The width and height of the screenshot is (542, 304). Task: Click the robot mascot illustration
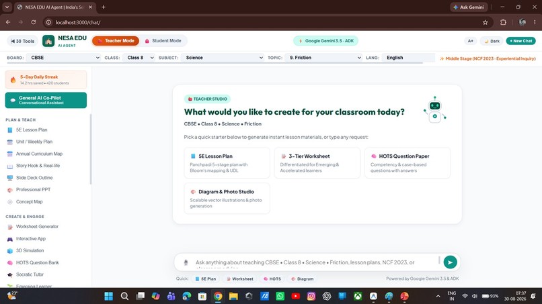[x=435, y=110]
